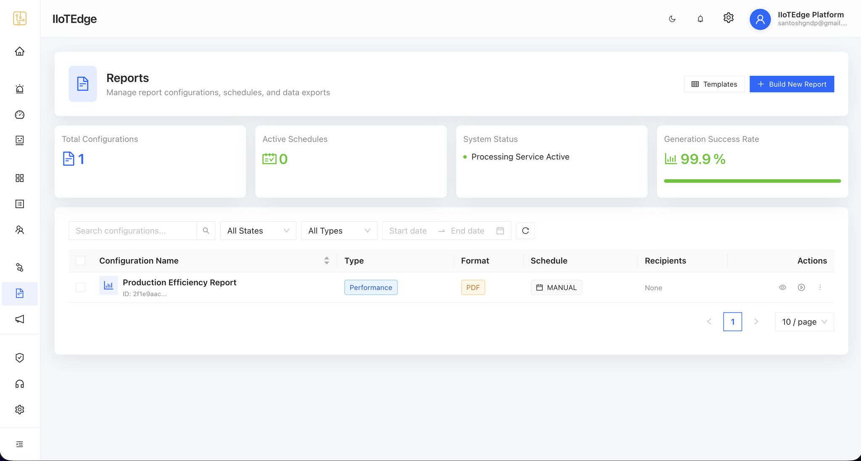Open the device panel sidebar icon
Screen dimensions: 861x461
tap(19, 140)
